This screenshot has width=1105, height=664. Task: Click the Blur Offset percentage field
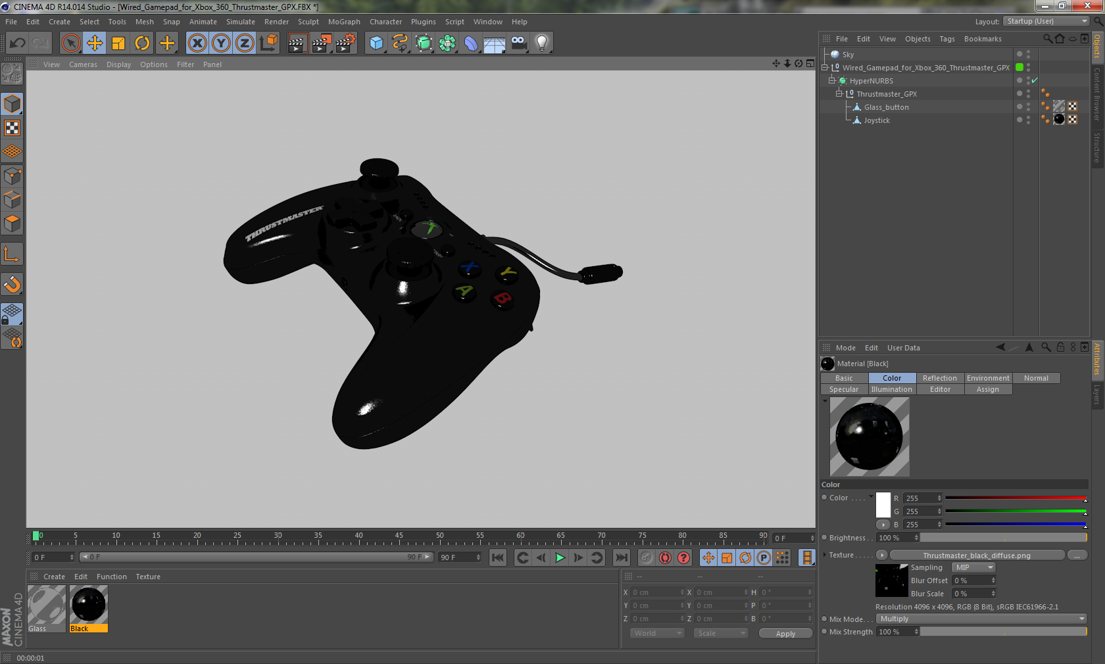coord(974,581)
